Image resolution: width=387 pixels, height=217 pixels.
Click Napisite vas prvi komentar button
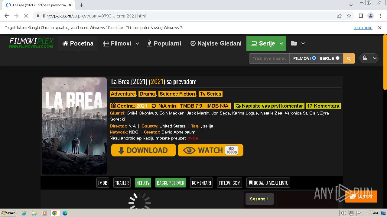(x=269, y=106)
